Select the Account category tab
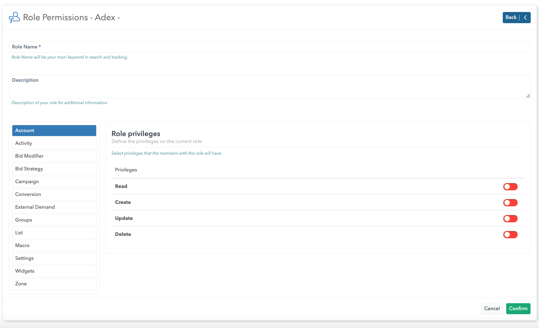The height and width of the screenshot is (328, 539). pyautogui.click(x=54, y=130)
